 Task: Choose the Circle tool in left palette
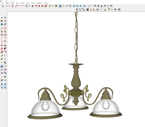(2, 35)
